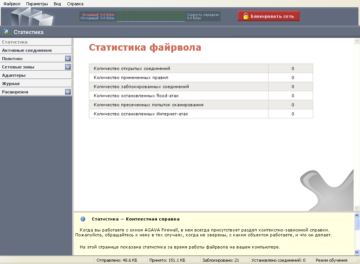360x264 pixels.
Task: Open Активные соединения in the sidebar
Action: tap(36, 50)
